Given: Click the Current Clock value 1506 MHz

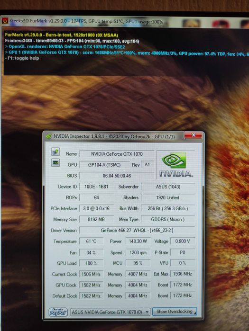Looking at the screenshot, I should [x=92, y=274].
